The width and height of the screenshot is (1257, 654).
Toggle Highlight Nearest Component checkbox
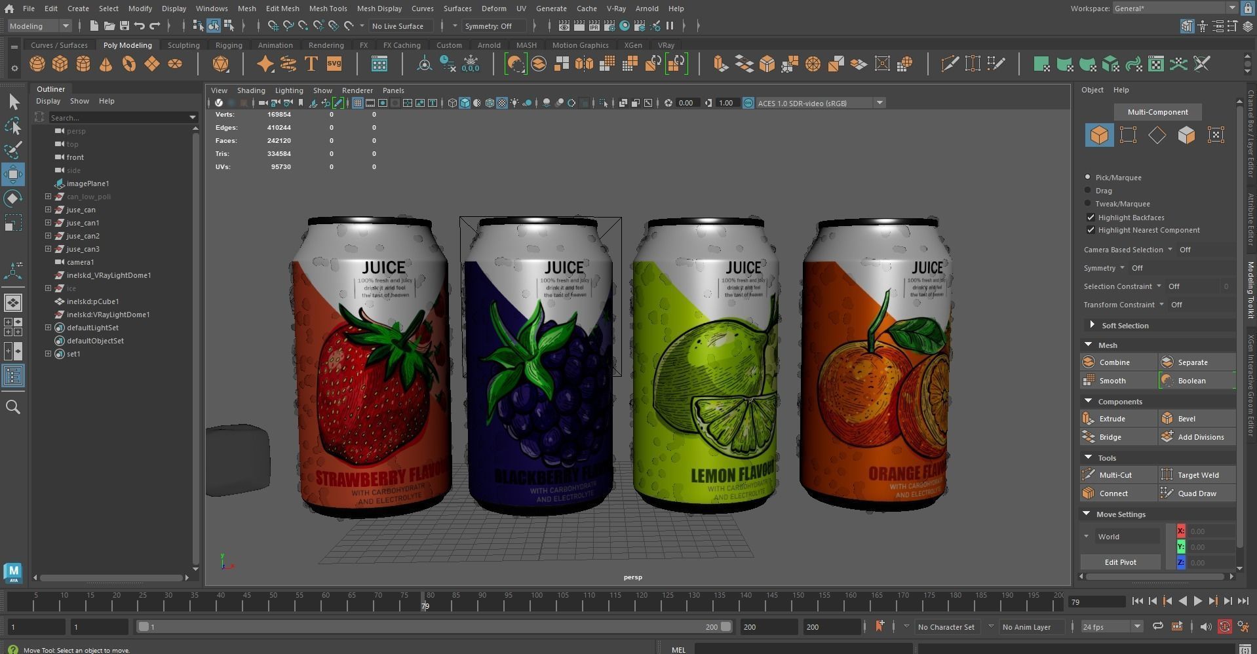1091,230
